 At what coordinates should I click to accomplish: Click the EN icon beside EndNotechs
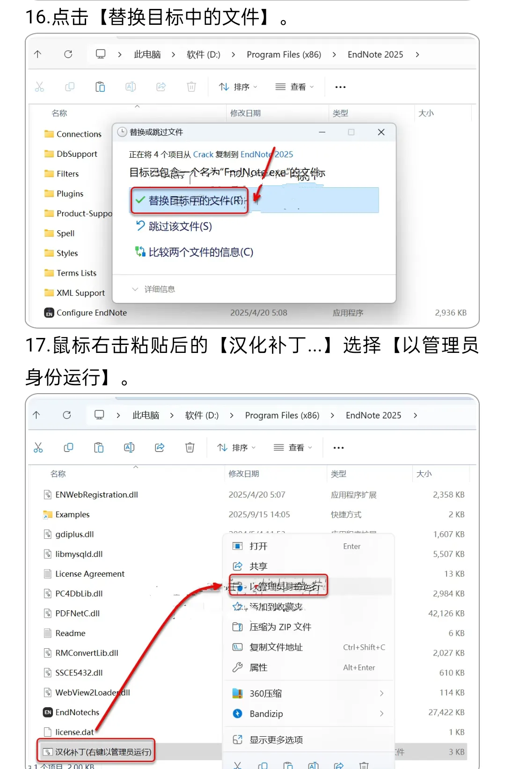(48, 712)
